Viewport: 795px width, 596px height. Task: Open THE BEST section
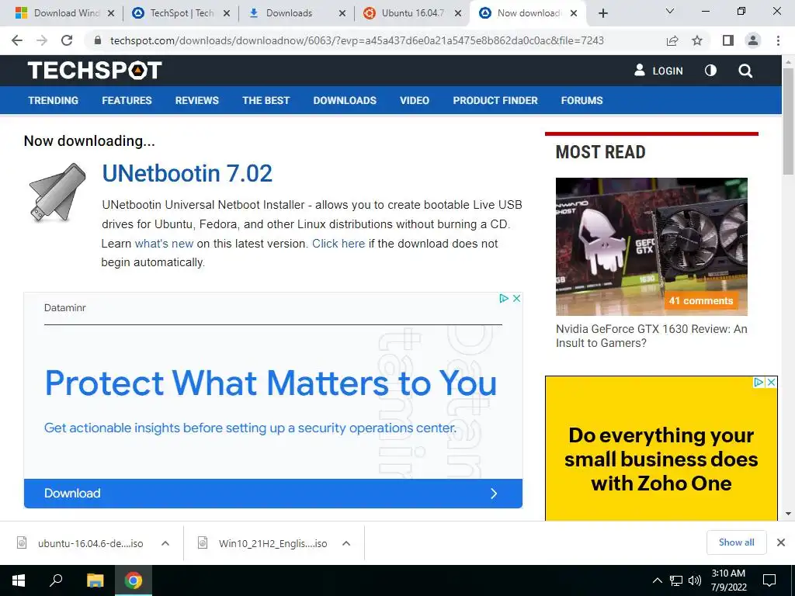(266, 100)
